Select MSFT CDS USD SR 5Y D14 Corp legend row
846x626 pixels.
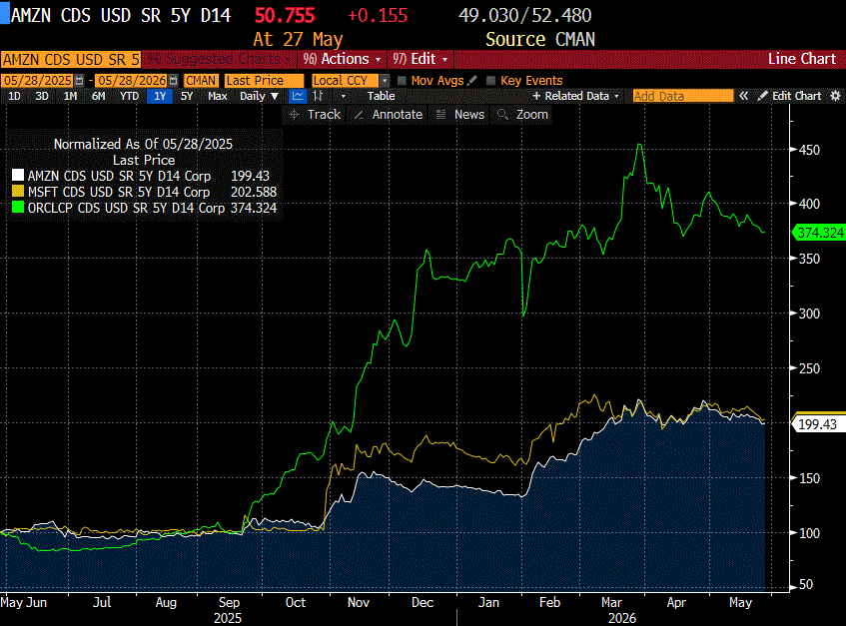144,192
